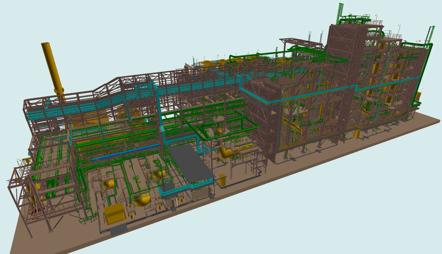The height and width of the screenshot is (254, 442).
Task: Select the yellow vessel at far right edge
Action: (418, 98)
